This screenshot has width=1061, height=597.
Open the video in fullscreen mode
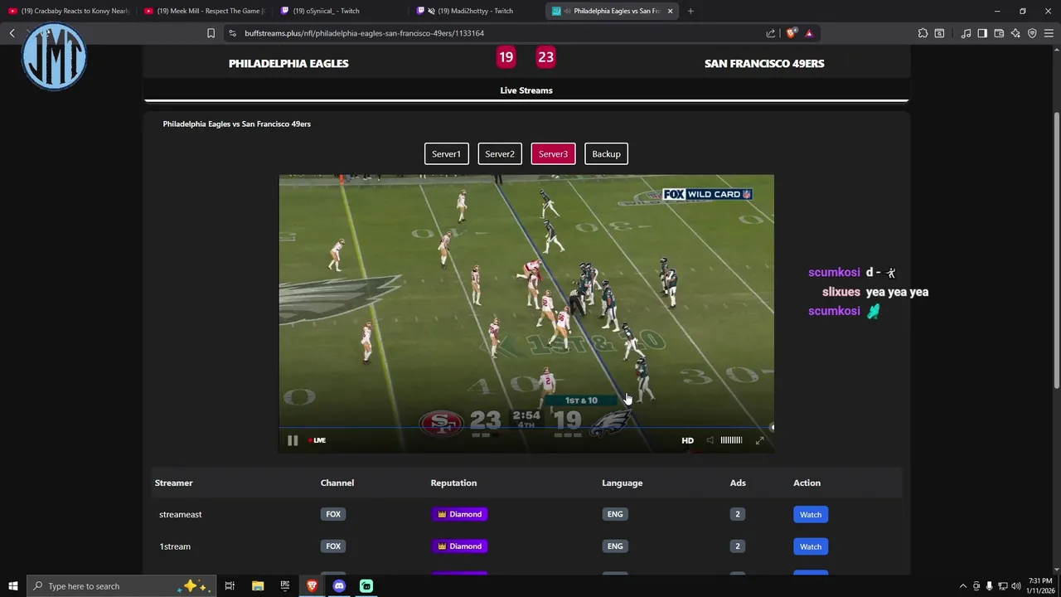coord(759,440)
